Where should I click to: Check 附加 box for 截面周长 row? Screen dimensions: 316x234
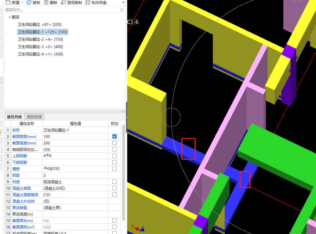[115, 220]
